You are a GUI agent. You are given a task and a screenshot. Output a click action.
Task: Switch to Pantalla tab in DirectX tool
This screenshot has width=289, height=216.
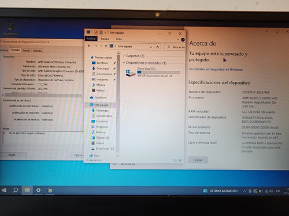click(x=15, y=50)
